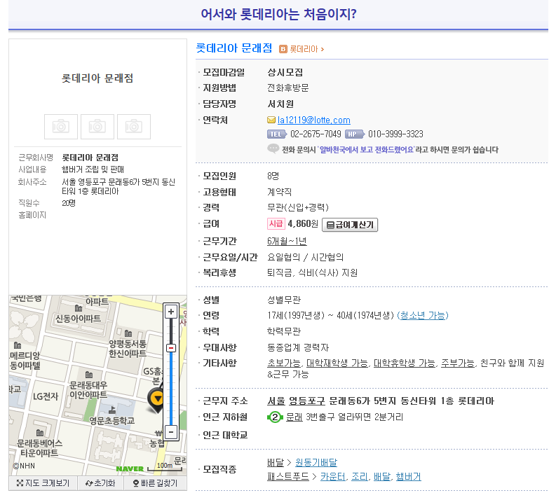Click the second photo placeholder camera icon
This screenshot has height=493, width=549.
point(97,126)
